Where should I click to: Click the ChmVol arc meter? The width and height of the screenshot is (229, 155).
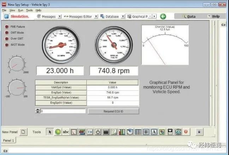point(165,45)
